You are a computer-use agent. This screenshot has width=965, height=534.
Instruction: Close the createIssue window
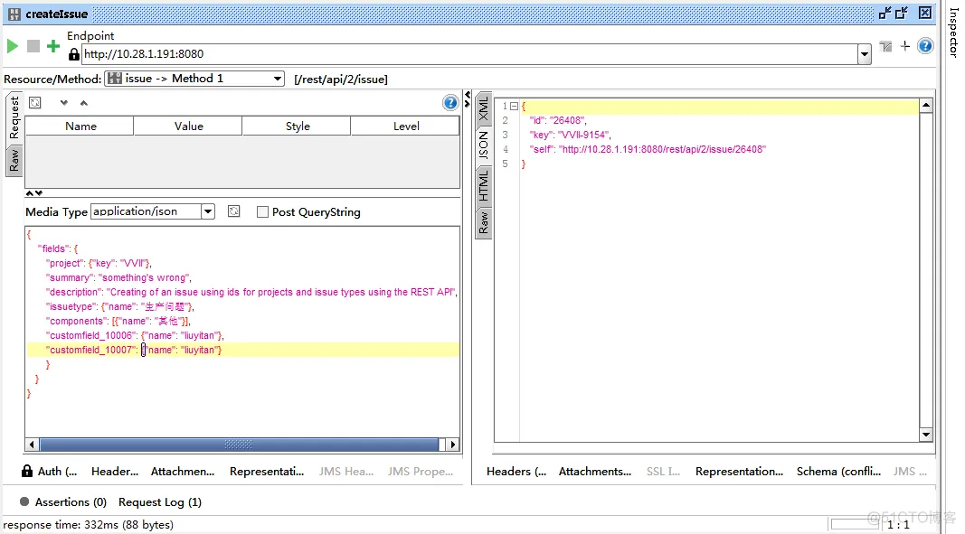pos(925,13)
